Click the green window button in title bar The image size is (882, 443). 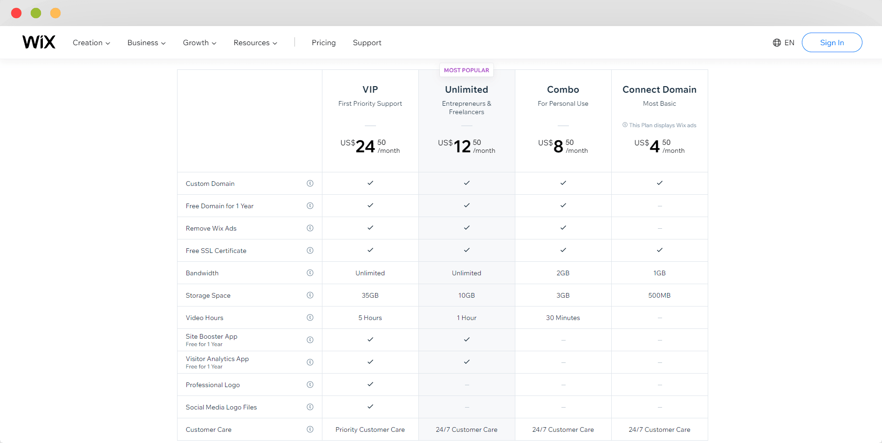click(x=36, y=13)
